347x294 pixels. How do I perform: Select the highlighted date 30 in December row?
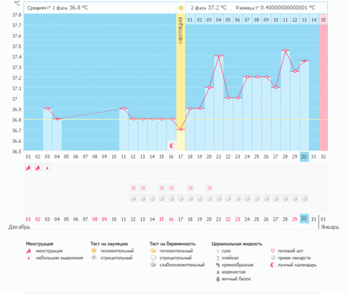click(304, 219)
